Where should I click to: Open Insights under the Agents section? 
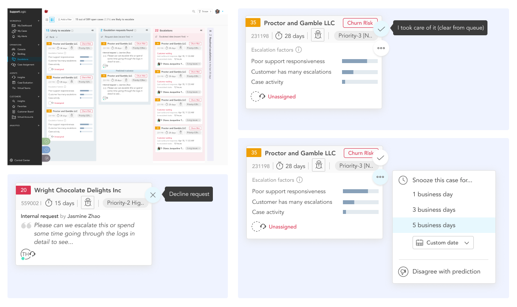point(19,77)
